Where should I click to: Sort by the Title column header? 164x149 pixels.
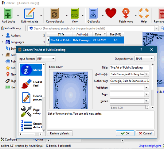pos(61,34)
